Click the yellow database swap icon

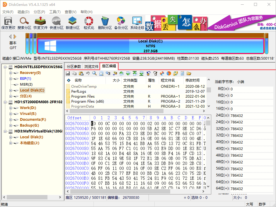click(176, 73)
